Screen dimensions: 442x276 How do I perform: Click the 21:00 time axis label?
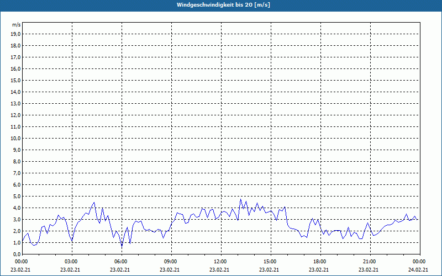[370, 262]
